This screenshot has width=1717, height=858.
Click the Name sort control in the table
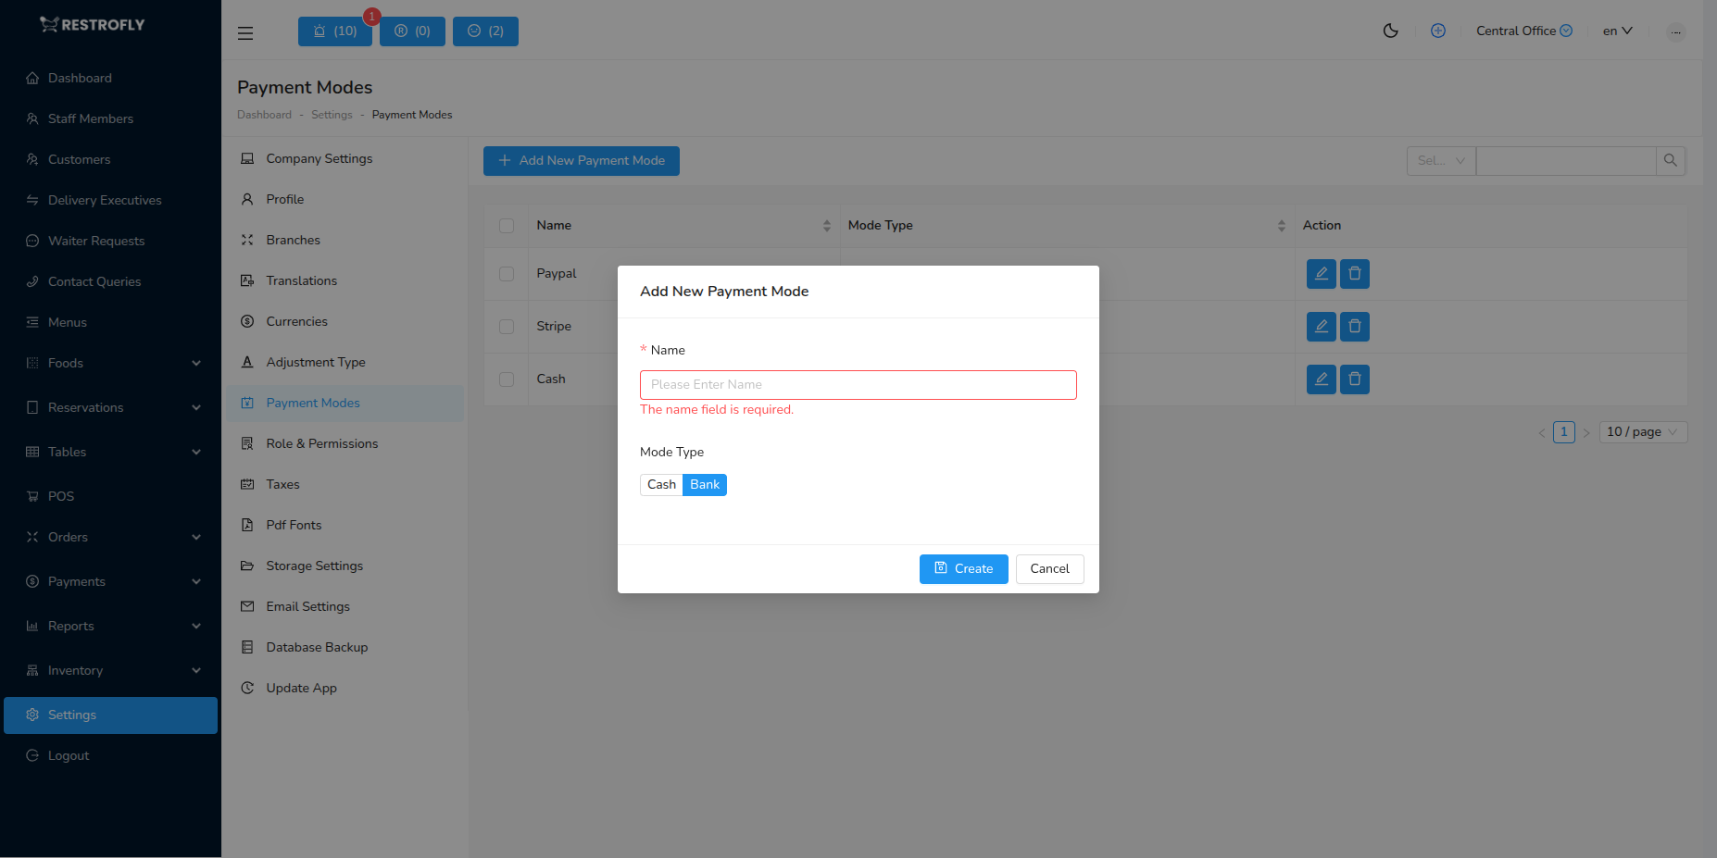[826, 225]
